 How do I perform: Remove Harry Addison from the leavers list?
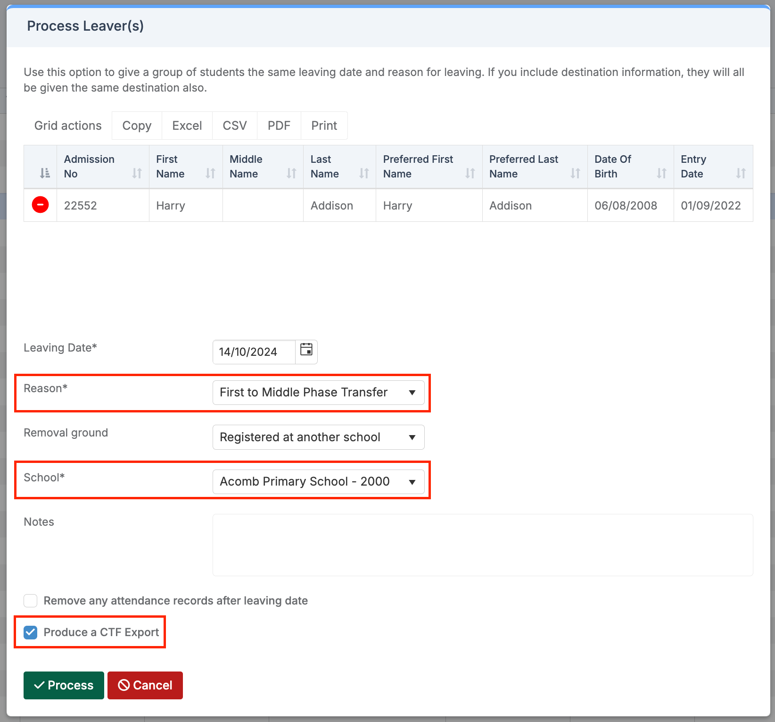(40, 205)
